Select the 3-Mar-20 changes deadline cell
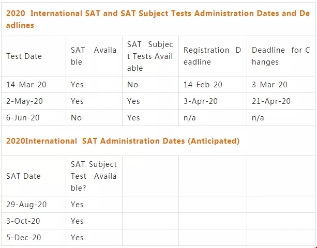The image size is (317, 248). 269,85
